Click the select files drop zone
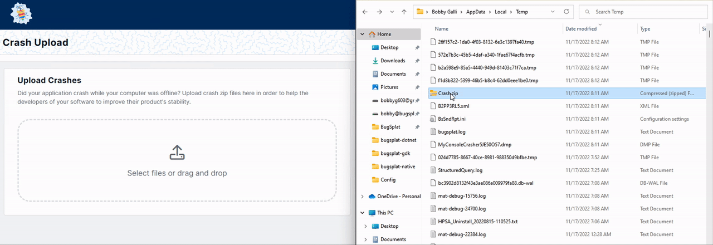Screen dimensions: 713x245 tap(177, 160)
